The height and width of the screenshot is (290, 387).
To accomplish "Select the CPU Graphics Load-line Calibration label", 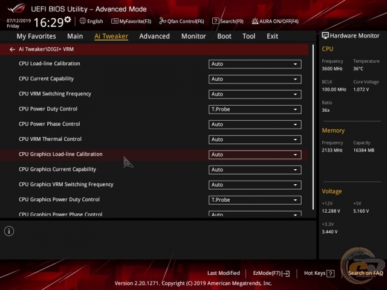I will coord(60,154).
